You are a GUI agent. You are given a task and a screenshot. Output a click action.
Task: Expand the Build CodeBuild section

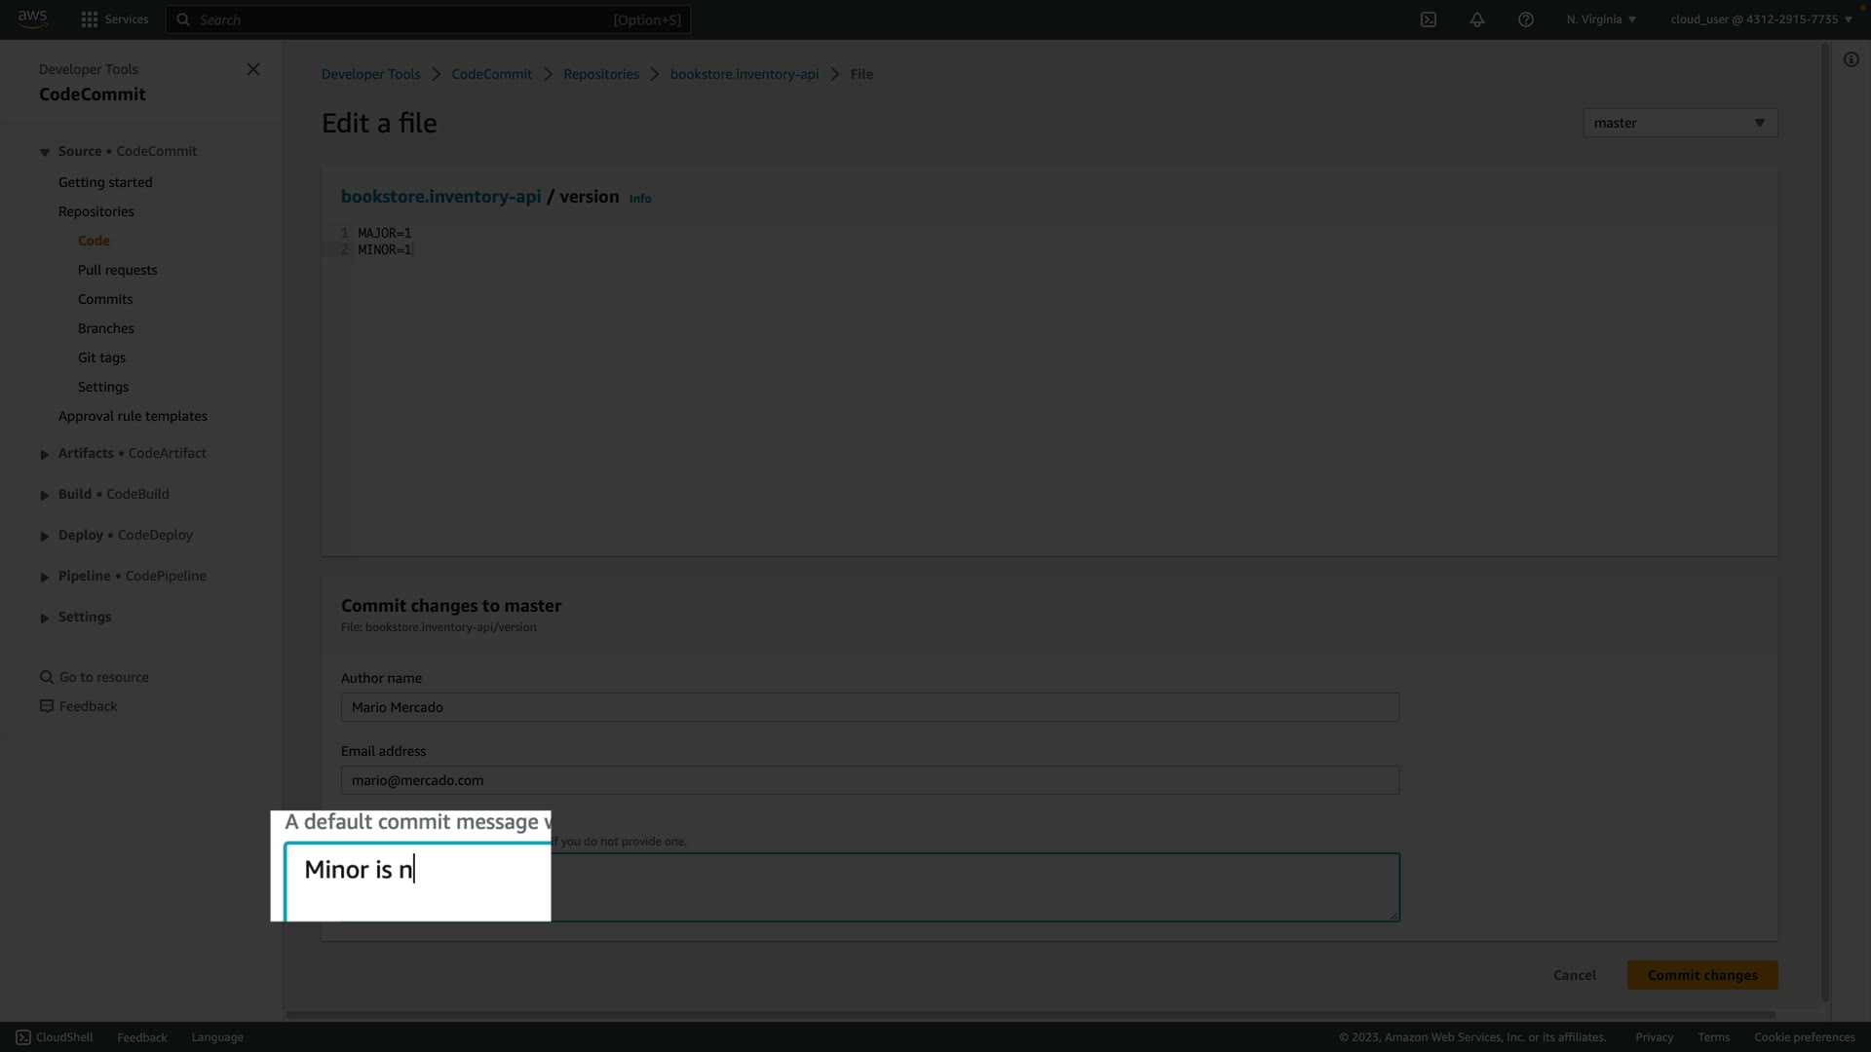click(x=44, y=495)
